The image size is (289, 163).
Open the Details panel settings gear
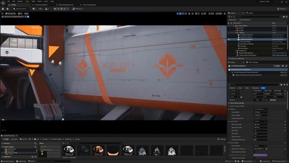pos(287,85)
